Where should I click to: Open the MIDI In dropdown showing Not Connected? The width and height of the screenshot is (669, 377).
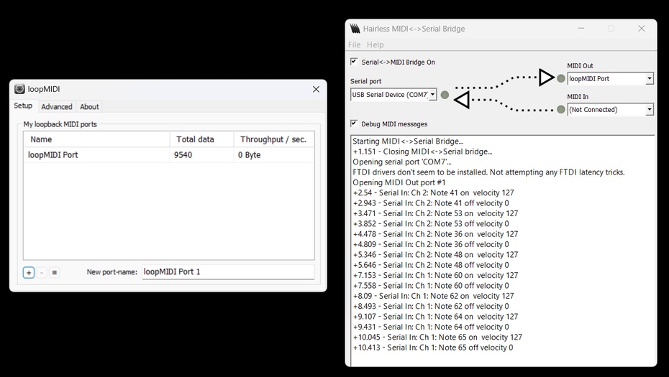[610, 110]
